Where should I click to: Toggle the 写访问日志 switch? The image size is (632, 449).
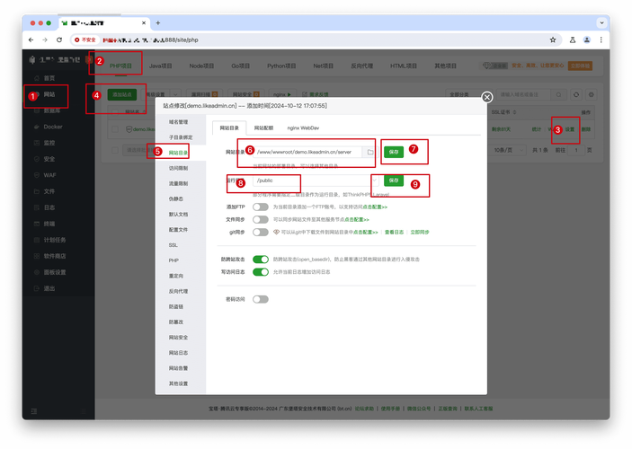pos(261,272)
